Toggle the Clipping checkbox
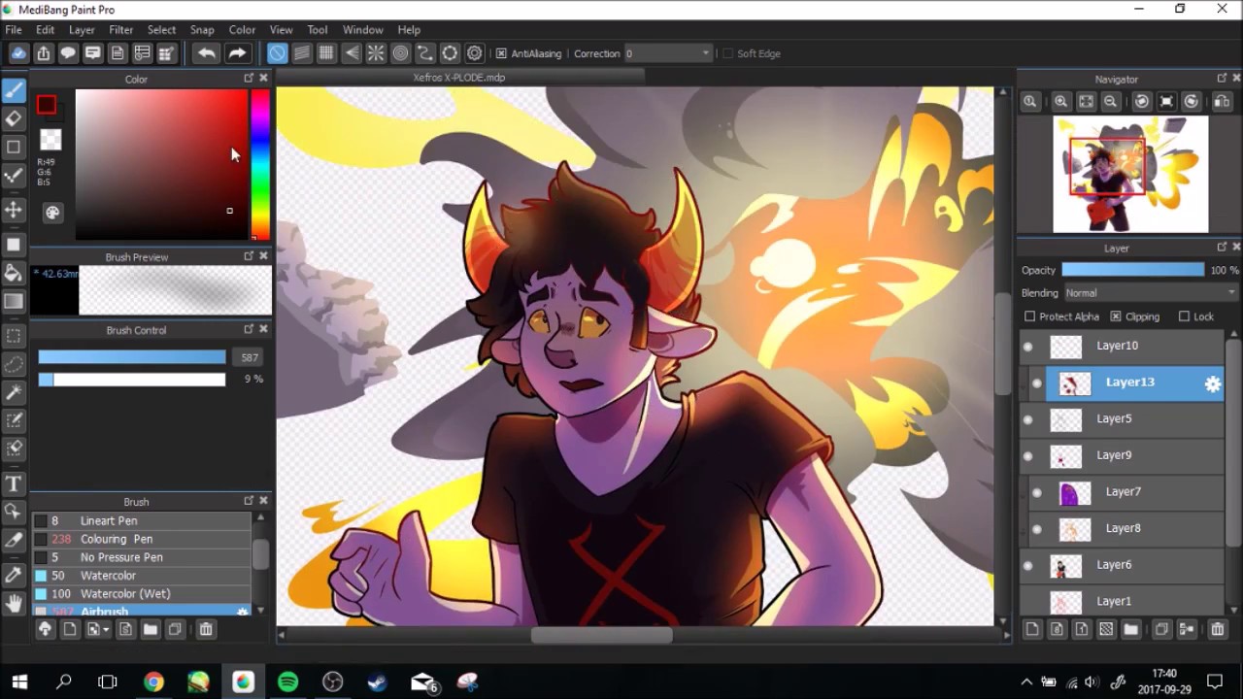The image size is (1243, 699). pos(1116,316)
